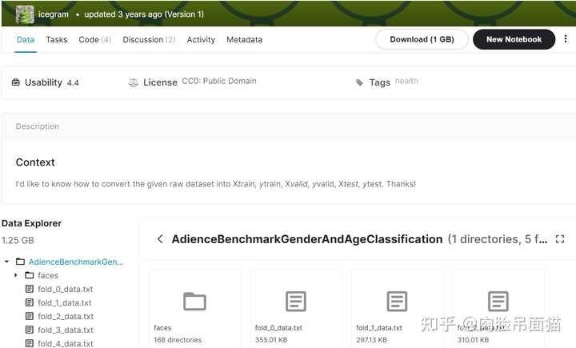Open the Code (4) tab
The width and height of the screenshot is (576, 348).
click(x=94, y=39)
